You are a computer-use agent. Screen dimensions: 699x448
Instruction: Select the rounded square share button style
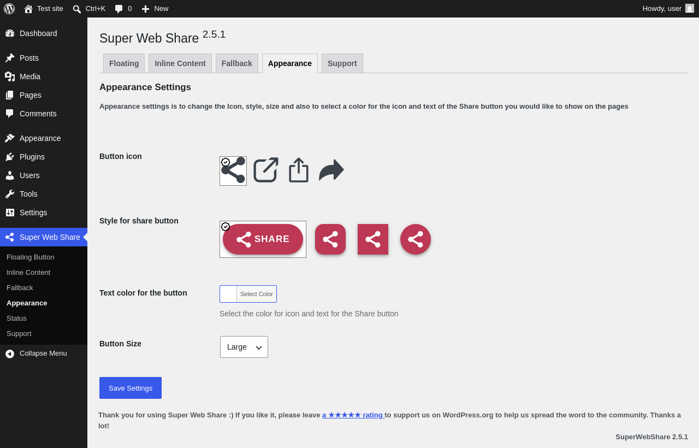coord(330,239)
